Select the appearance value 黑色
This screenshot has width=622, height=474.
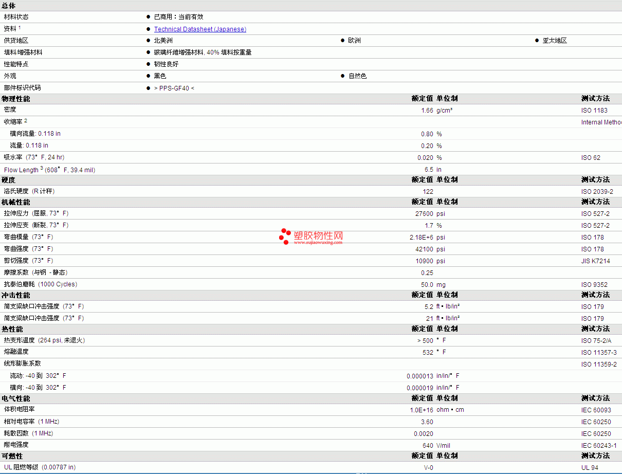point(160,76)
